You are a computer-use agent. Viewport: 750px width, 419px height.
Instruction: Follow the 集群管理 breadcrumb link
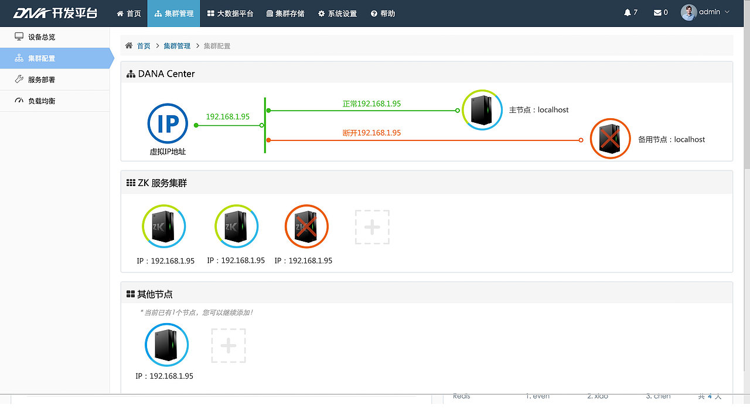(177, 46)
